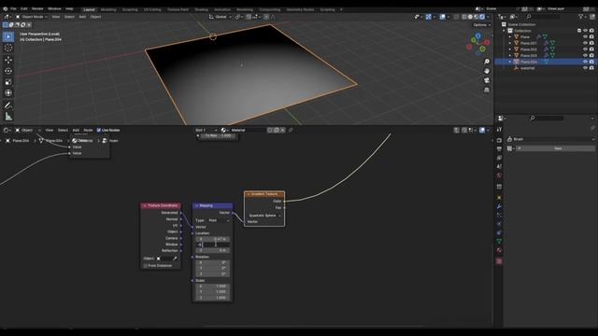This screenshot has height=336, width=598.
Task: Select material preview viewport shading mode
Action: (476, 17)
